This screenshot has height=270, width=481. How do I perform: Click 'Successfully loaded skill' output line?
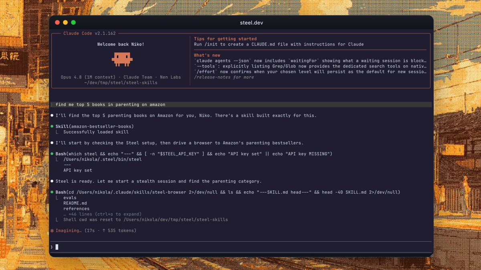[96, 132]
